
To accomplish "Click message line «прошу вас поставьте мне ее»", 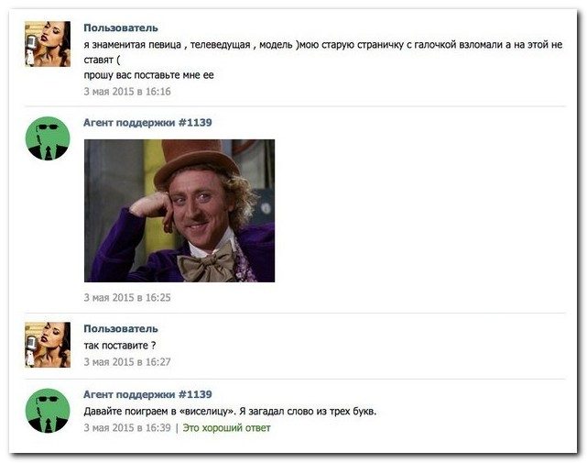I will [147, 74].
